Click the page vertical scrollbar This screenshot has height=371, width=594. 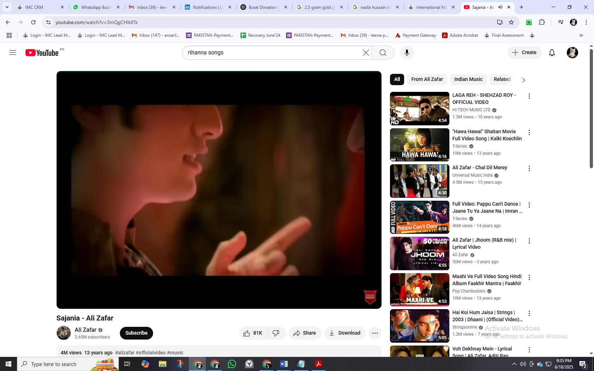[591, 109]
